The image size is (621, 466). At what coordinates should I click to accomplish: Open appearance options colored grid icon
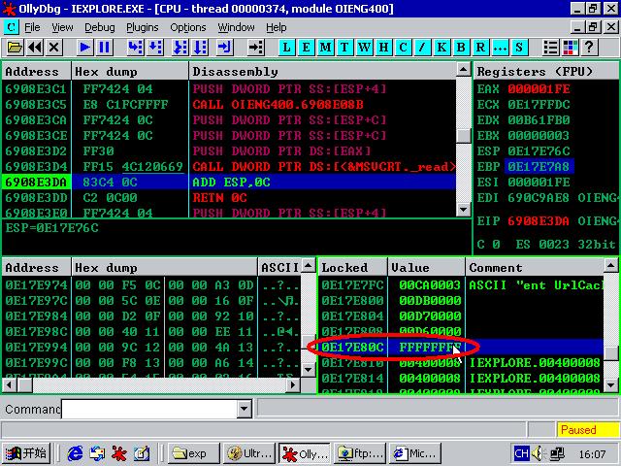(x=571, y=48)
